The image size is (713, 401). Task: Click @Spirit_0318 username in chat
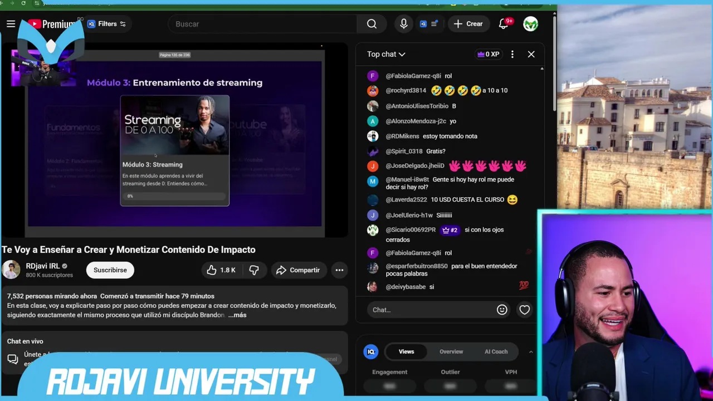404,151
